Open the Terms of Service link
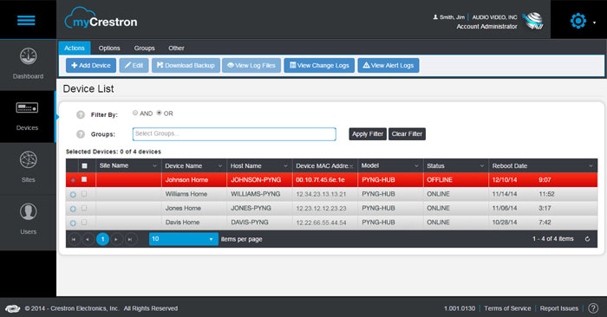The image size is (607, 317). (x=507, y=308)
